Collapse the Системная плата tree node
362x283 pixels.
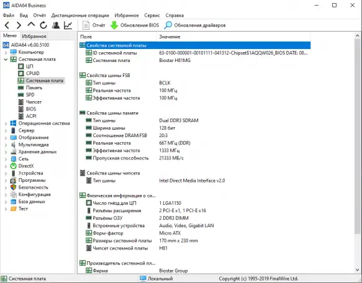pos(6,60)
